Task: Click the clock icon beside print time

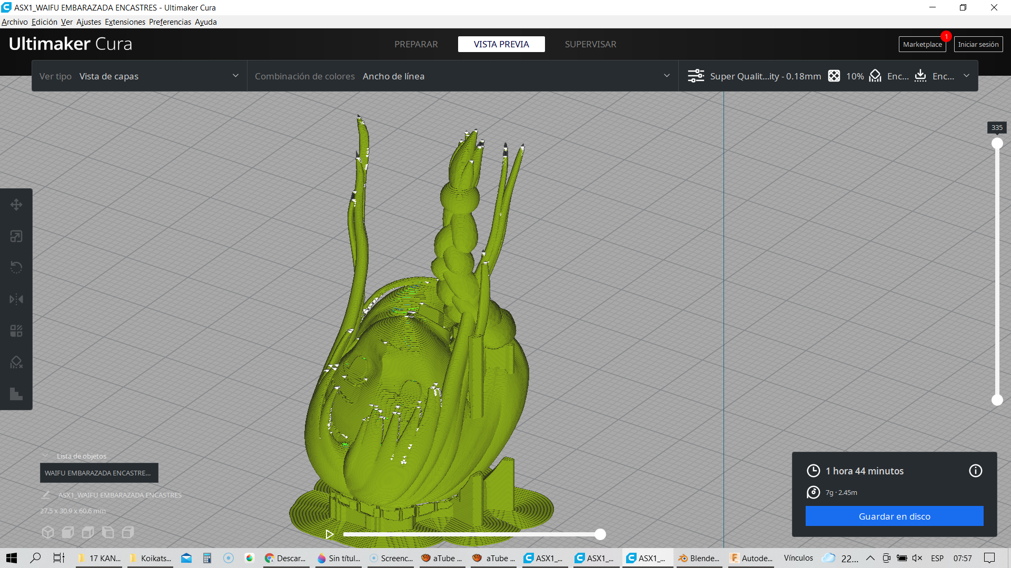Action: 814,471
